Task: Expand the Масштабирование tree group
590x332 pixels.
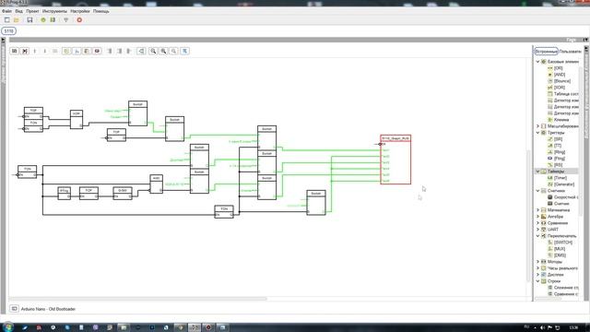Action: [537, 126]
